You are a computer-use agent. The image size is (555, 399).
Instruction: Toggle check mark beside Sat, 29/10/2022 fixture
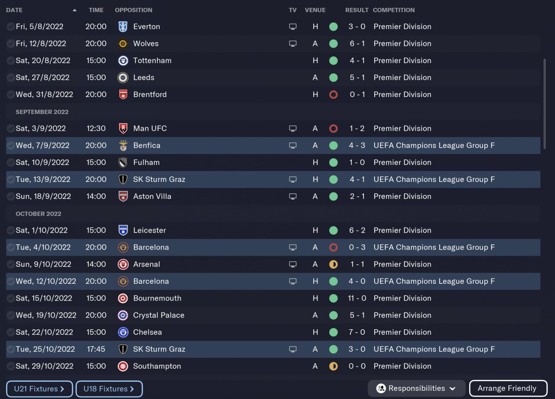10,366
